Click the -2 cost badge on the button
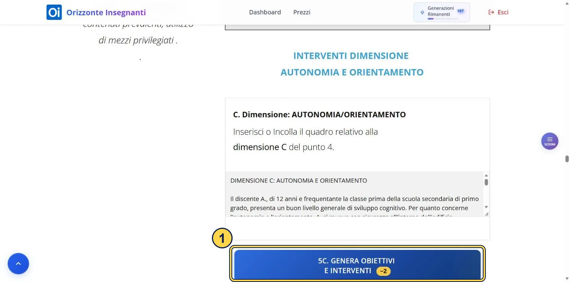570x282 pixels. click(383, 271)
